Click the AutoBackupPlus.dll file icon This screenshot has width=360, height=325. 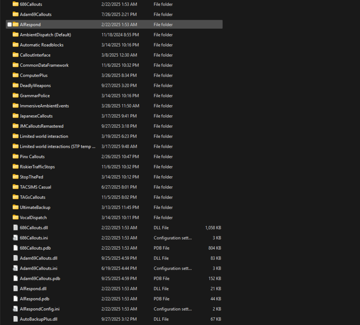coord(15,319)
